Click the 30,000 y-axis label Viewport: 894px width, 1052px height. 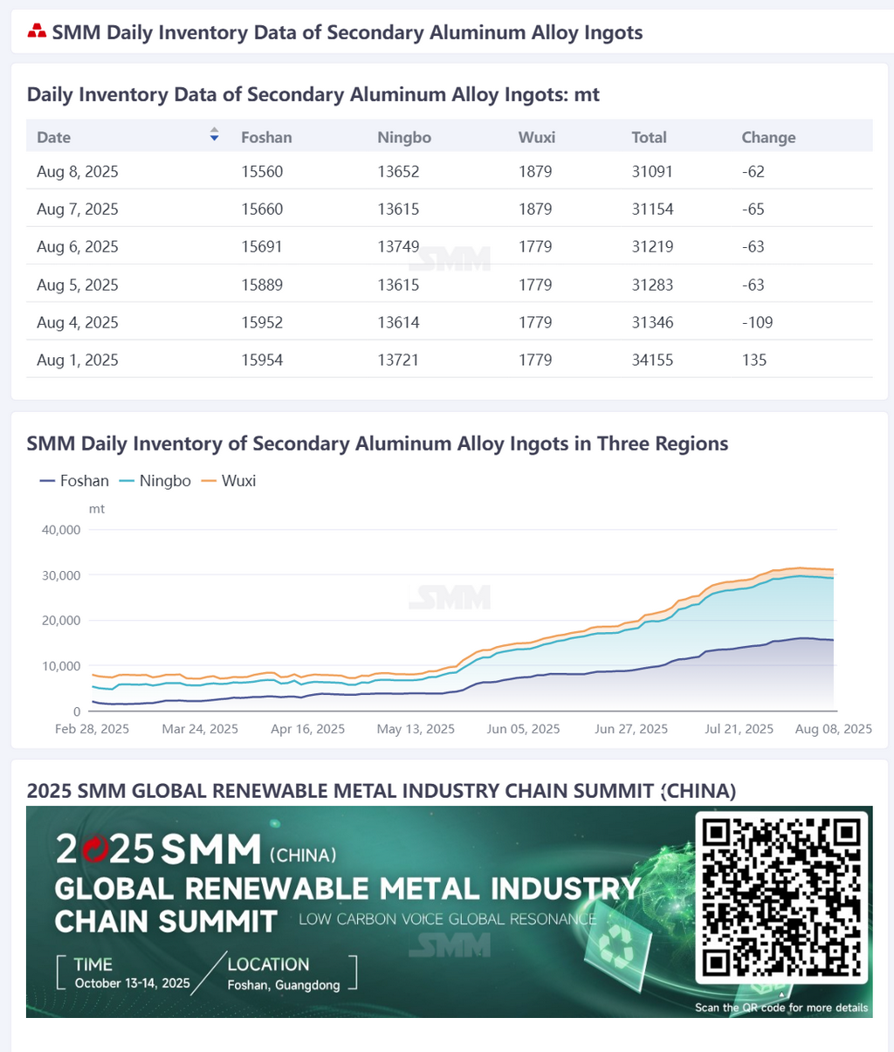[61, 575]
